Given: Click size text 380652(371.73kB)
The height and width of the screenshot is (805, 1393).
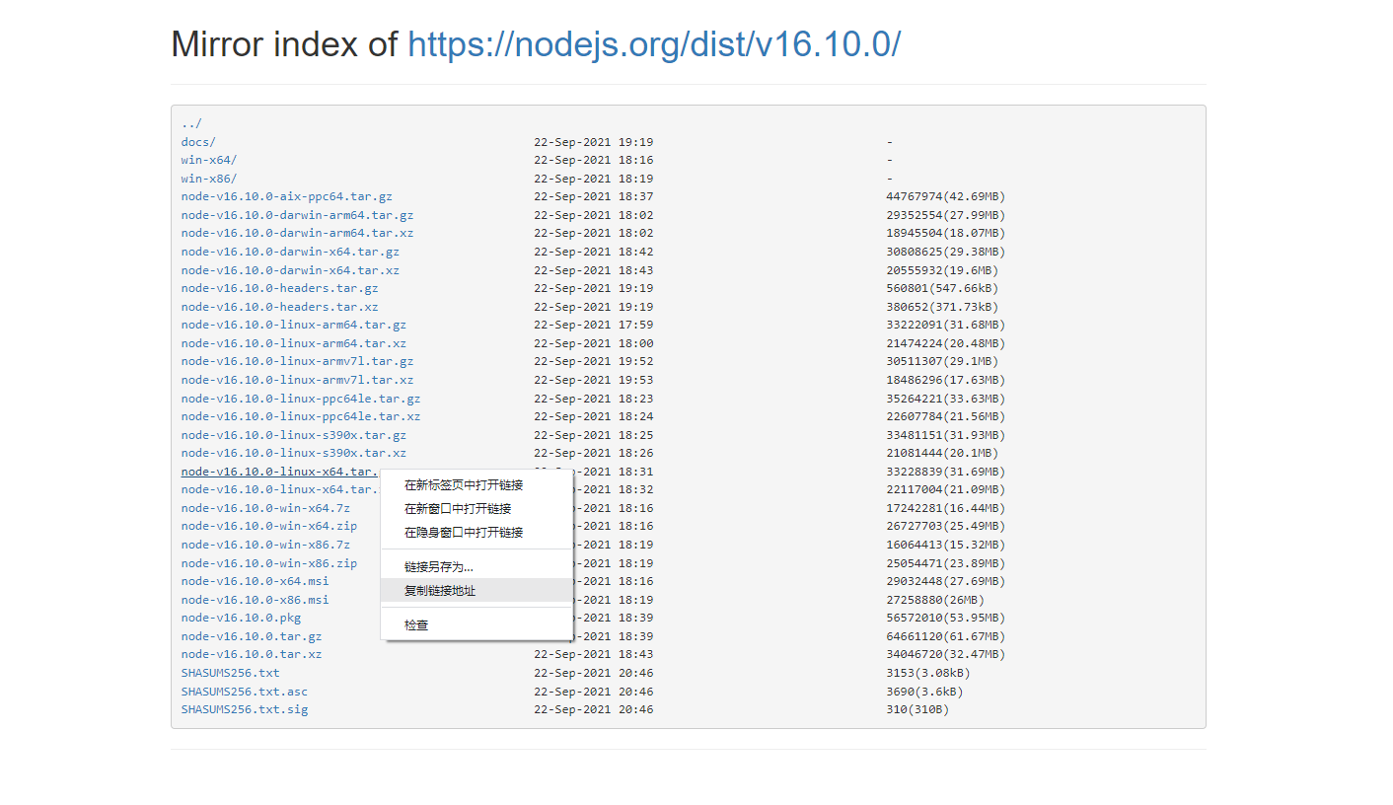Looking at the screenshot, I should coord(942,307).
